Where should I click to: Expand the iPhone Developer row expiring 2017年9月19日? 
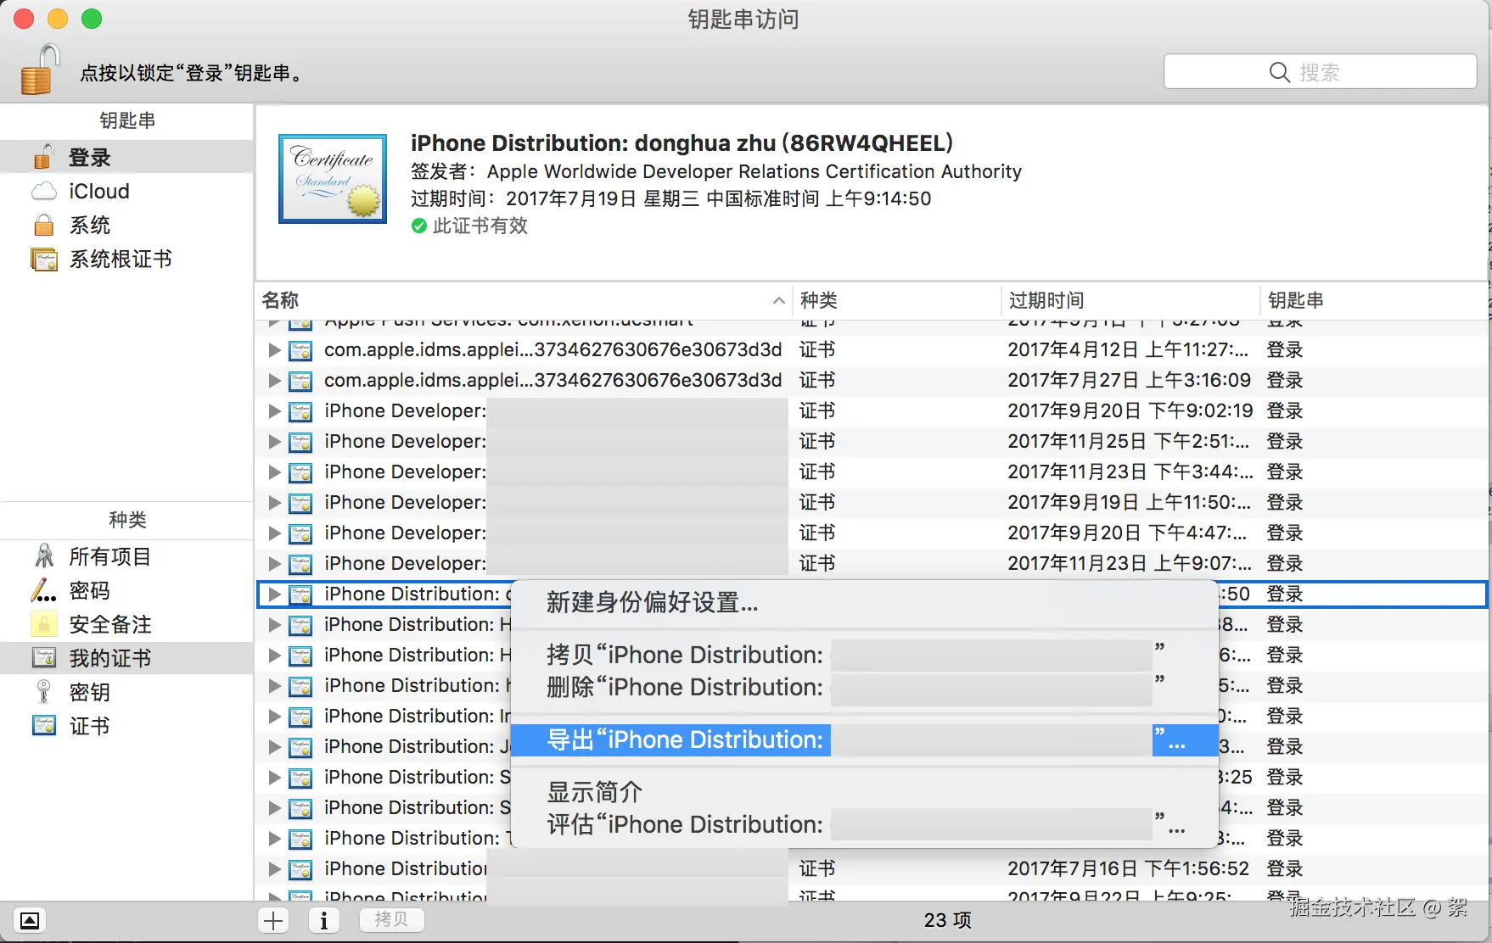(x=274, y=503)
